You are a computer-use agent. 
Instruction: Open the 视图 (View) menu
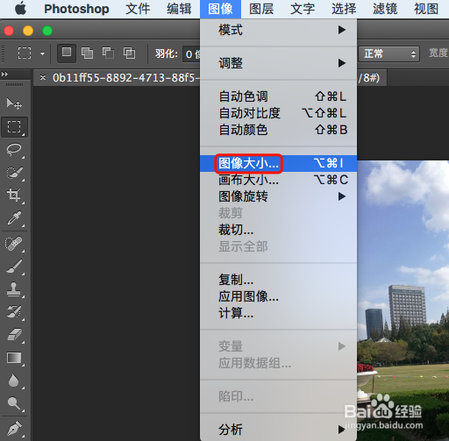(426, 9)
